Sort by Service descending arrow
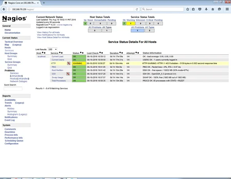 click(x=62, y=53)
